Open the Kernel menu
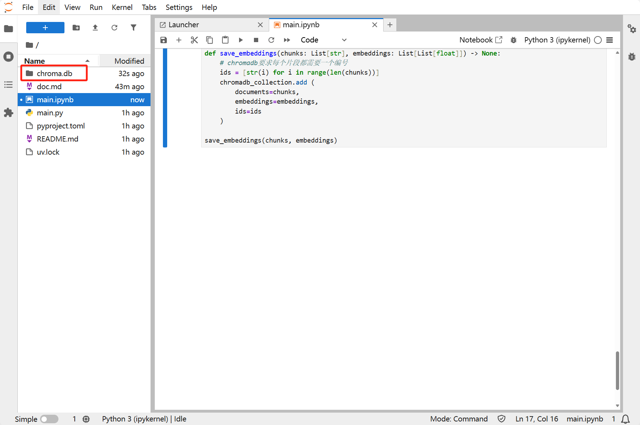Screen dimensions: 640x425 [x=122, y=7]
